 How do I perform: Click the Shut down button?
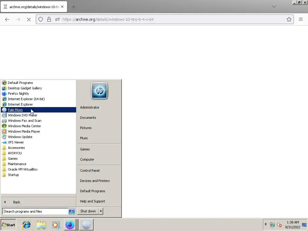88,211
